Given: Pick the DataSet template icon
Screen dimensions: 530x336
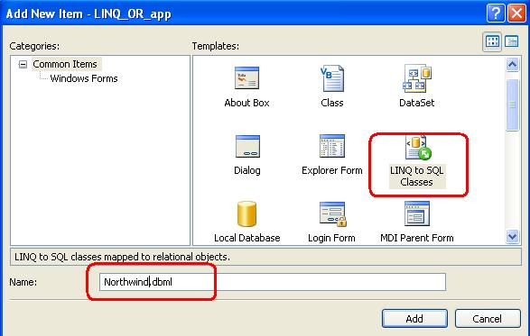Looking at the screenshot, I should coord(417,78).
